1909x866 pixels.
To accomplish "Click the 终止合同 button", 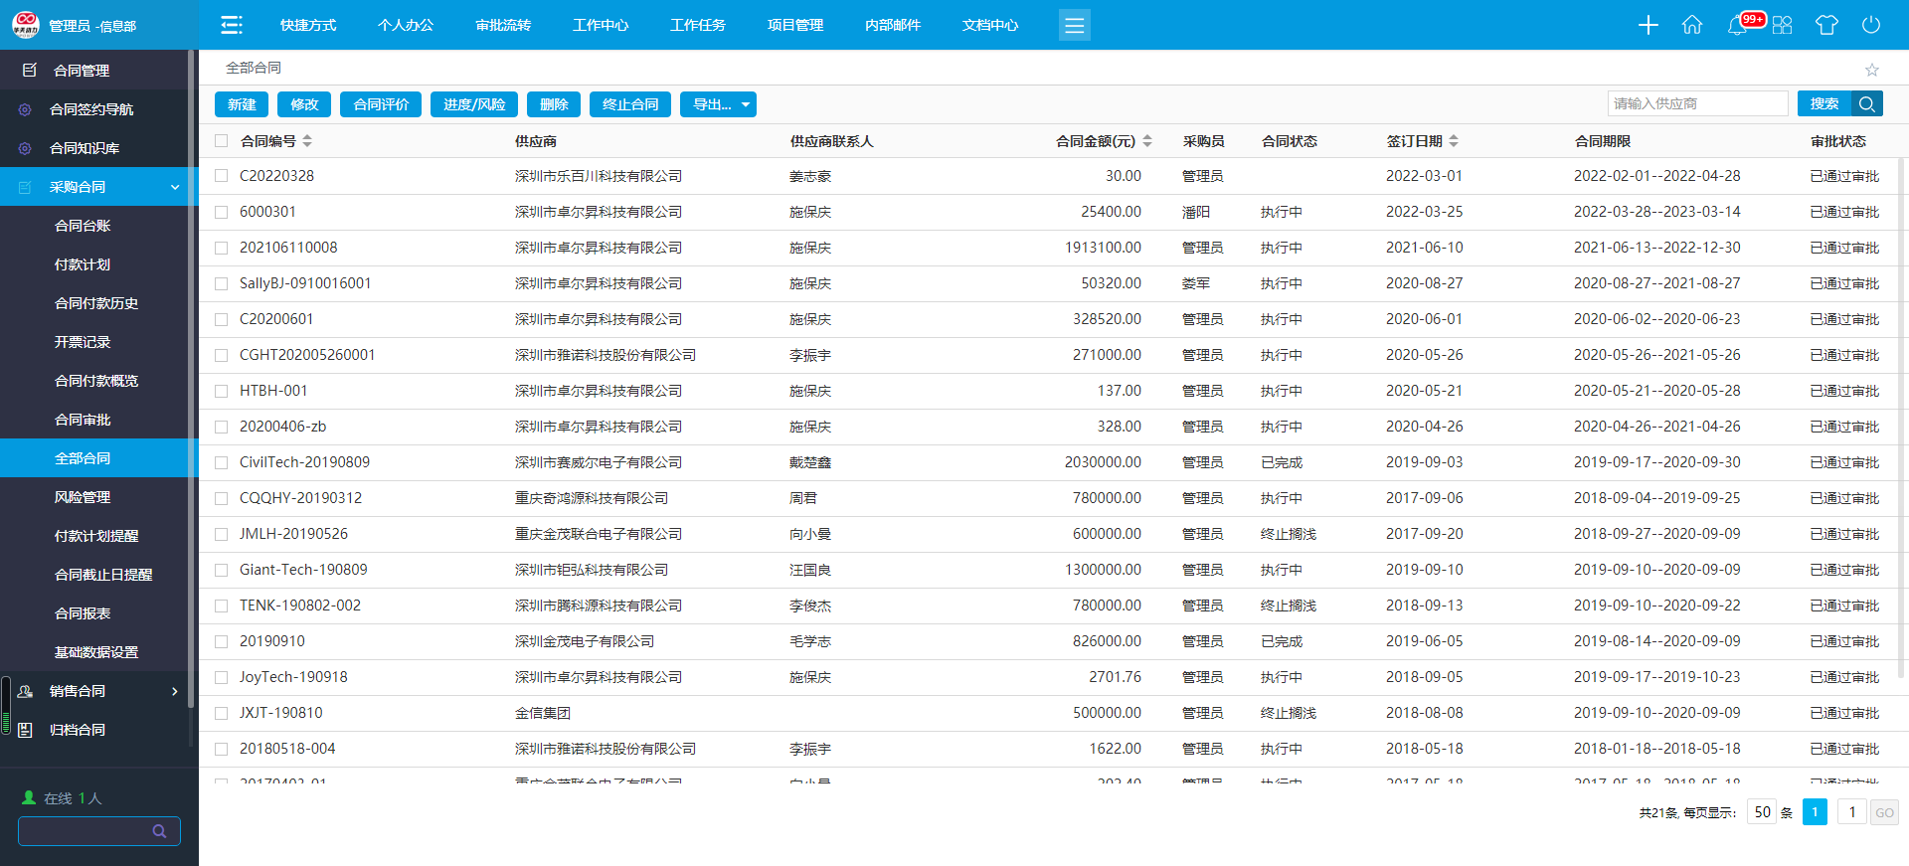I will coord(630,104).
